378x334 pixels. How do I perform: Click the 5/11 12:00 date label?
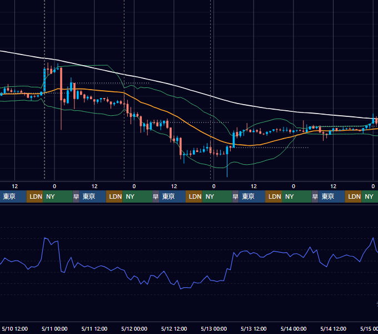point(94,328)
